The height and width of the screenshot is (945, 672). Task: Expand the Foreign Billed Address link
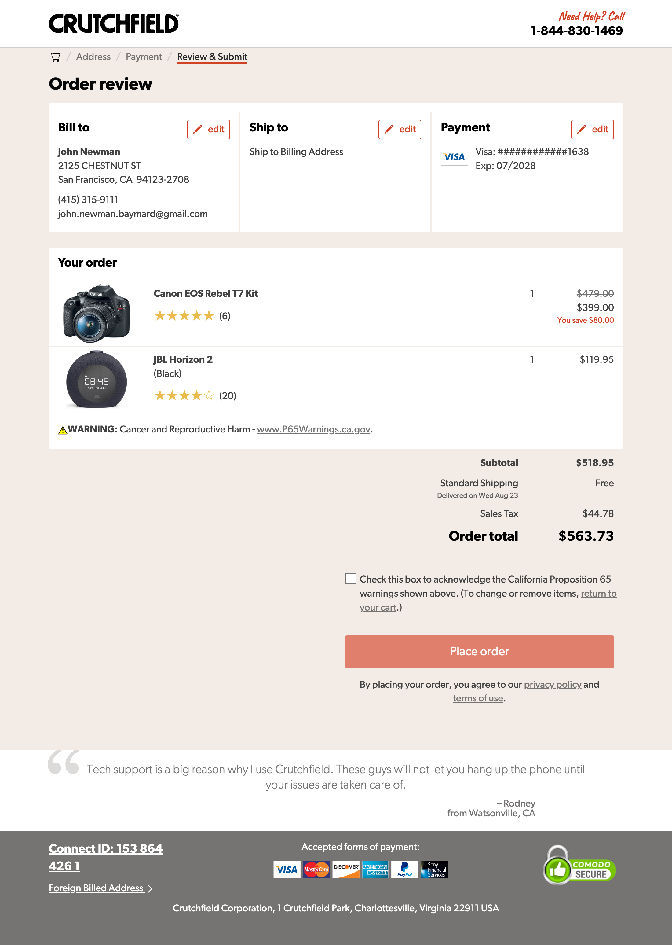pos(100,888)
